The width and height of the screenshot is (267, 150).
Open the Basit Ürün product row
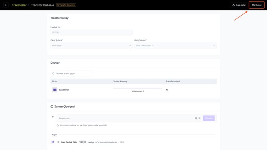click(x=133, y=90)
